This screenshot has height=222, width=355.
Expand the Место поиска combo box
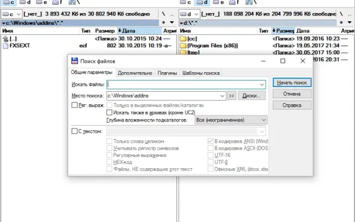222,96
